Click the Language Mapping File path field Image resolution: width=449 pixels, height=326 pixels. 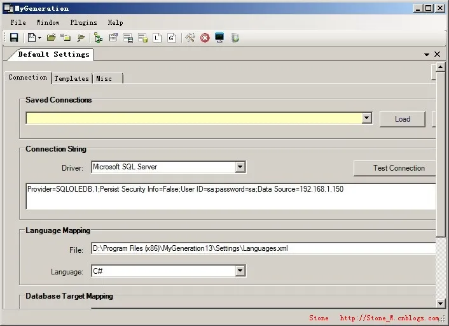point(263,248)
